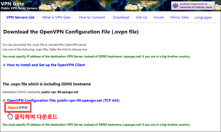Open What is VPN Gate page

56,17
